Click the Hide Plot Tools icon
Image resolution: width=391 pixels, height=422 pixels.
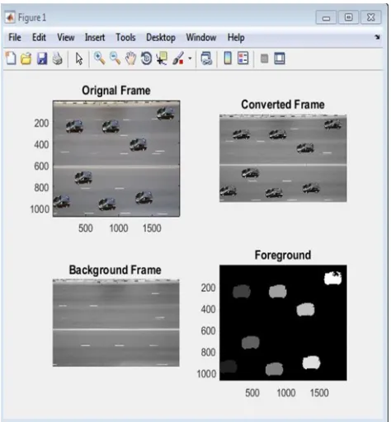pos(264,59)
